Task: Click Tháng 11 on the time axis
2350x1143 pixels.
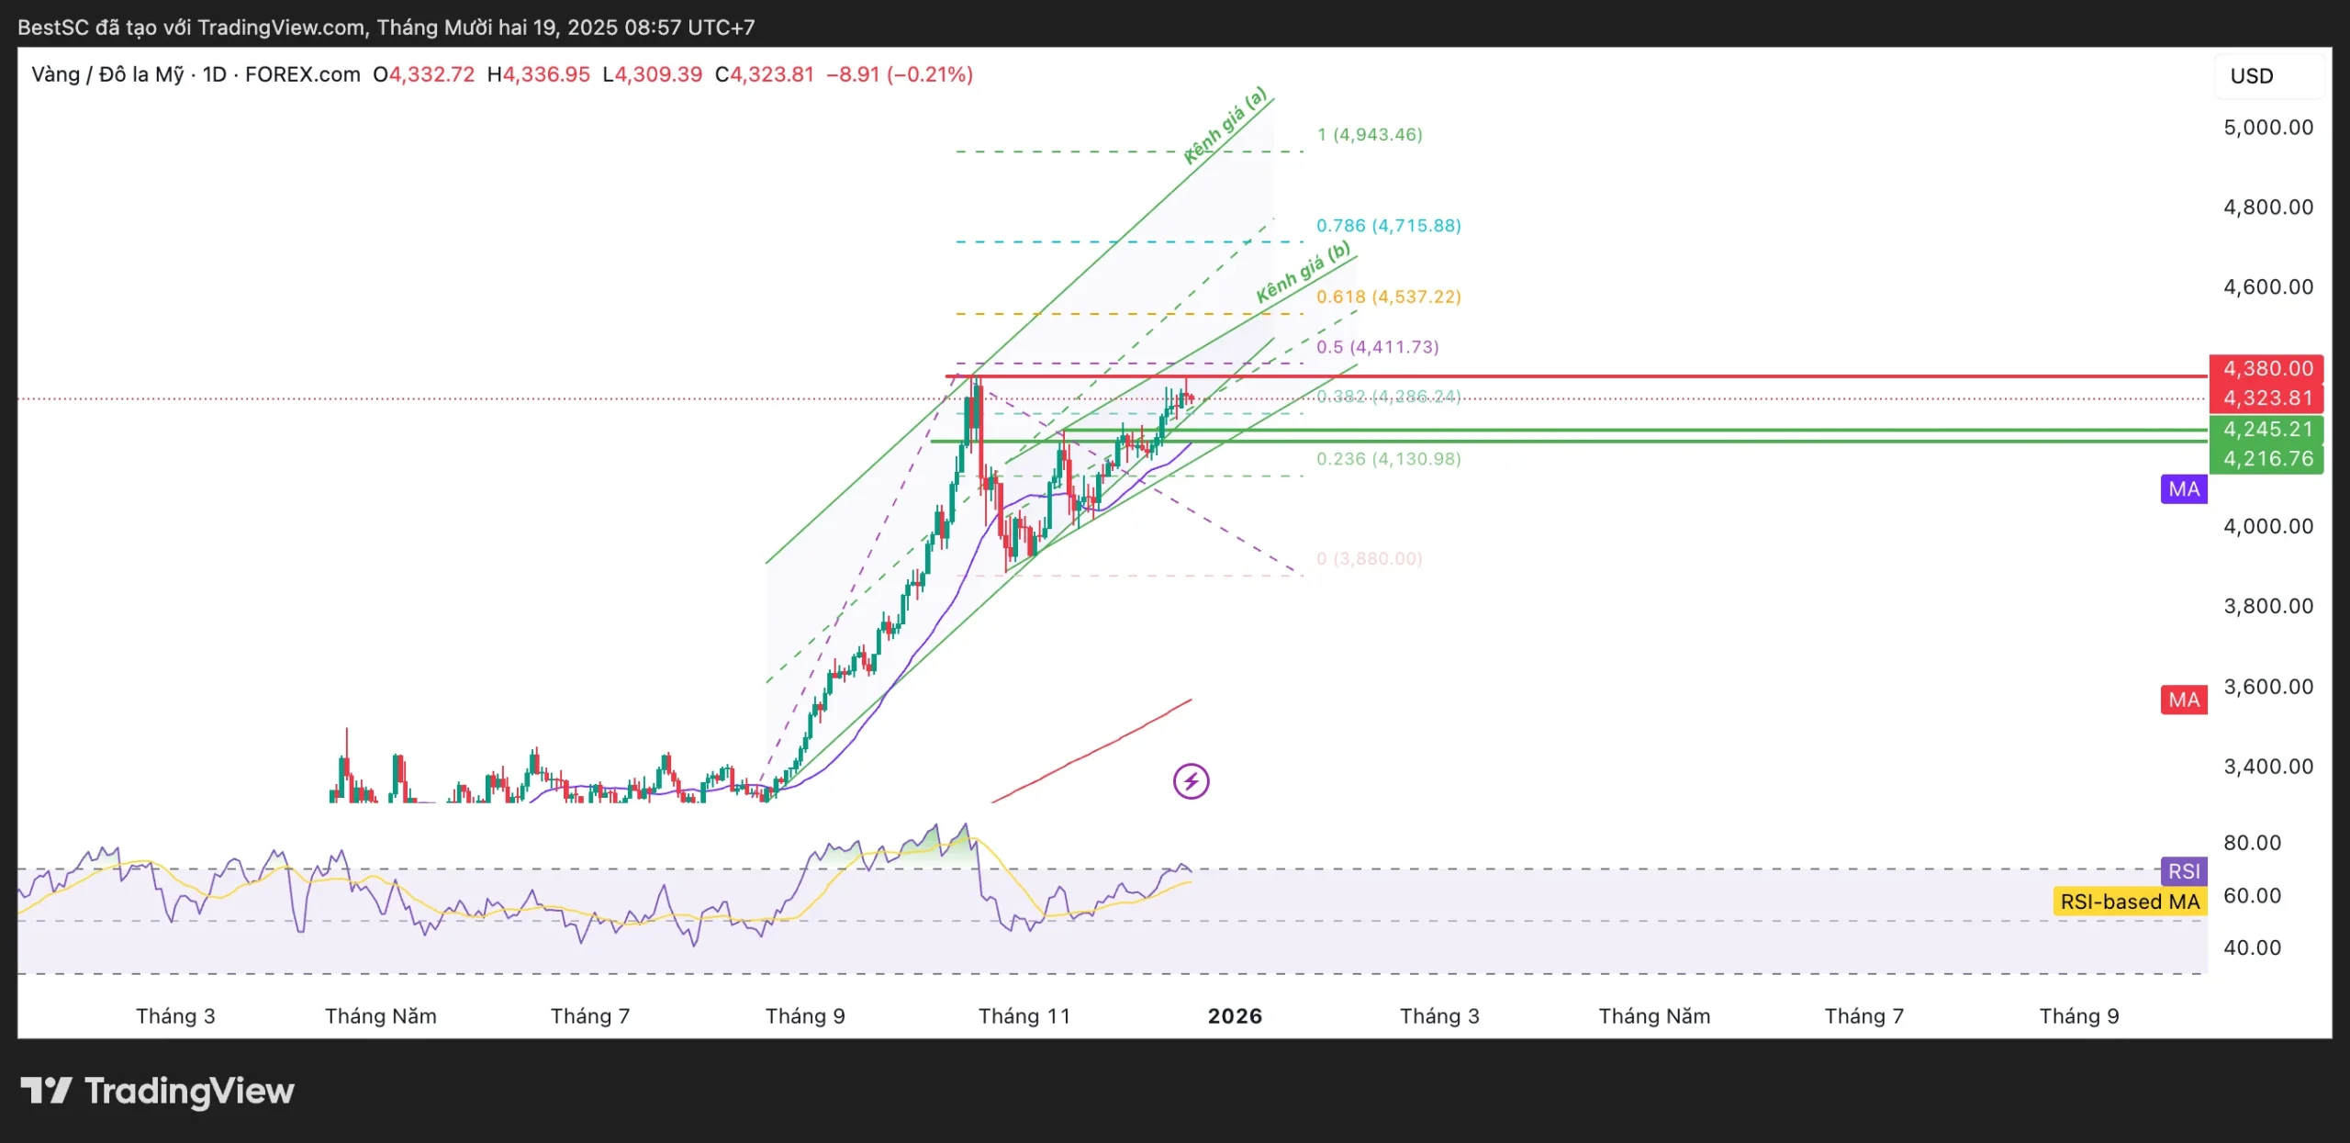Action: point(1024,1015)
